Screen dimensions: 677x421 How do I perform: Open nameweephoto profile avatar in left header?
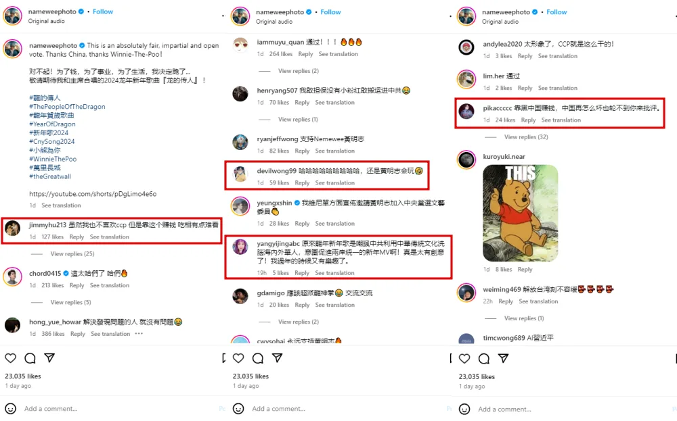coord(12,16)
